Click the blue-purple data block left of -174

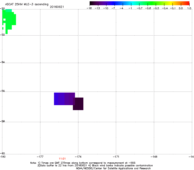pos(64,99)
